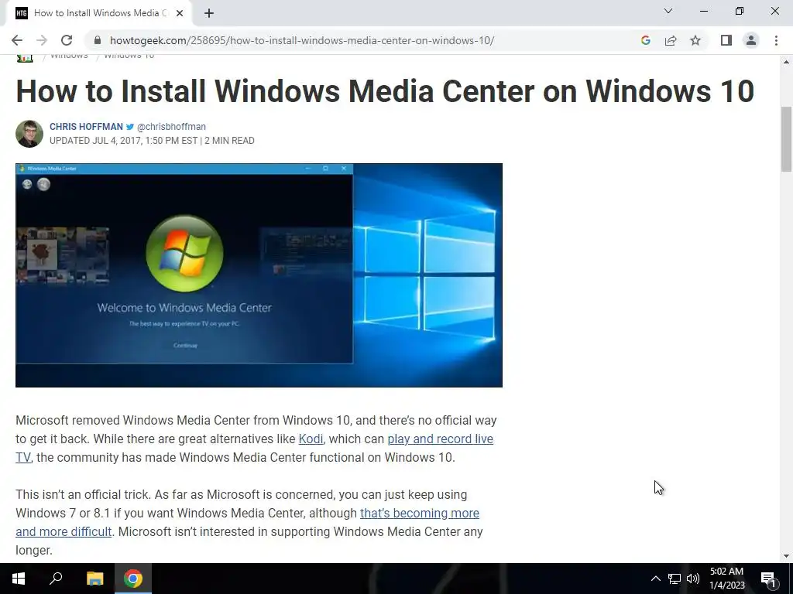Close the How to Install Windows Media tab
The height and width of the screenshot is (594, 793).
[180, 14]
